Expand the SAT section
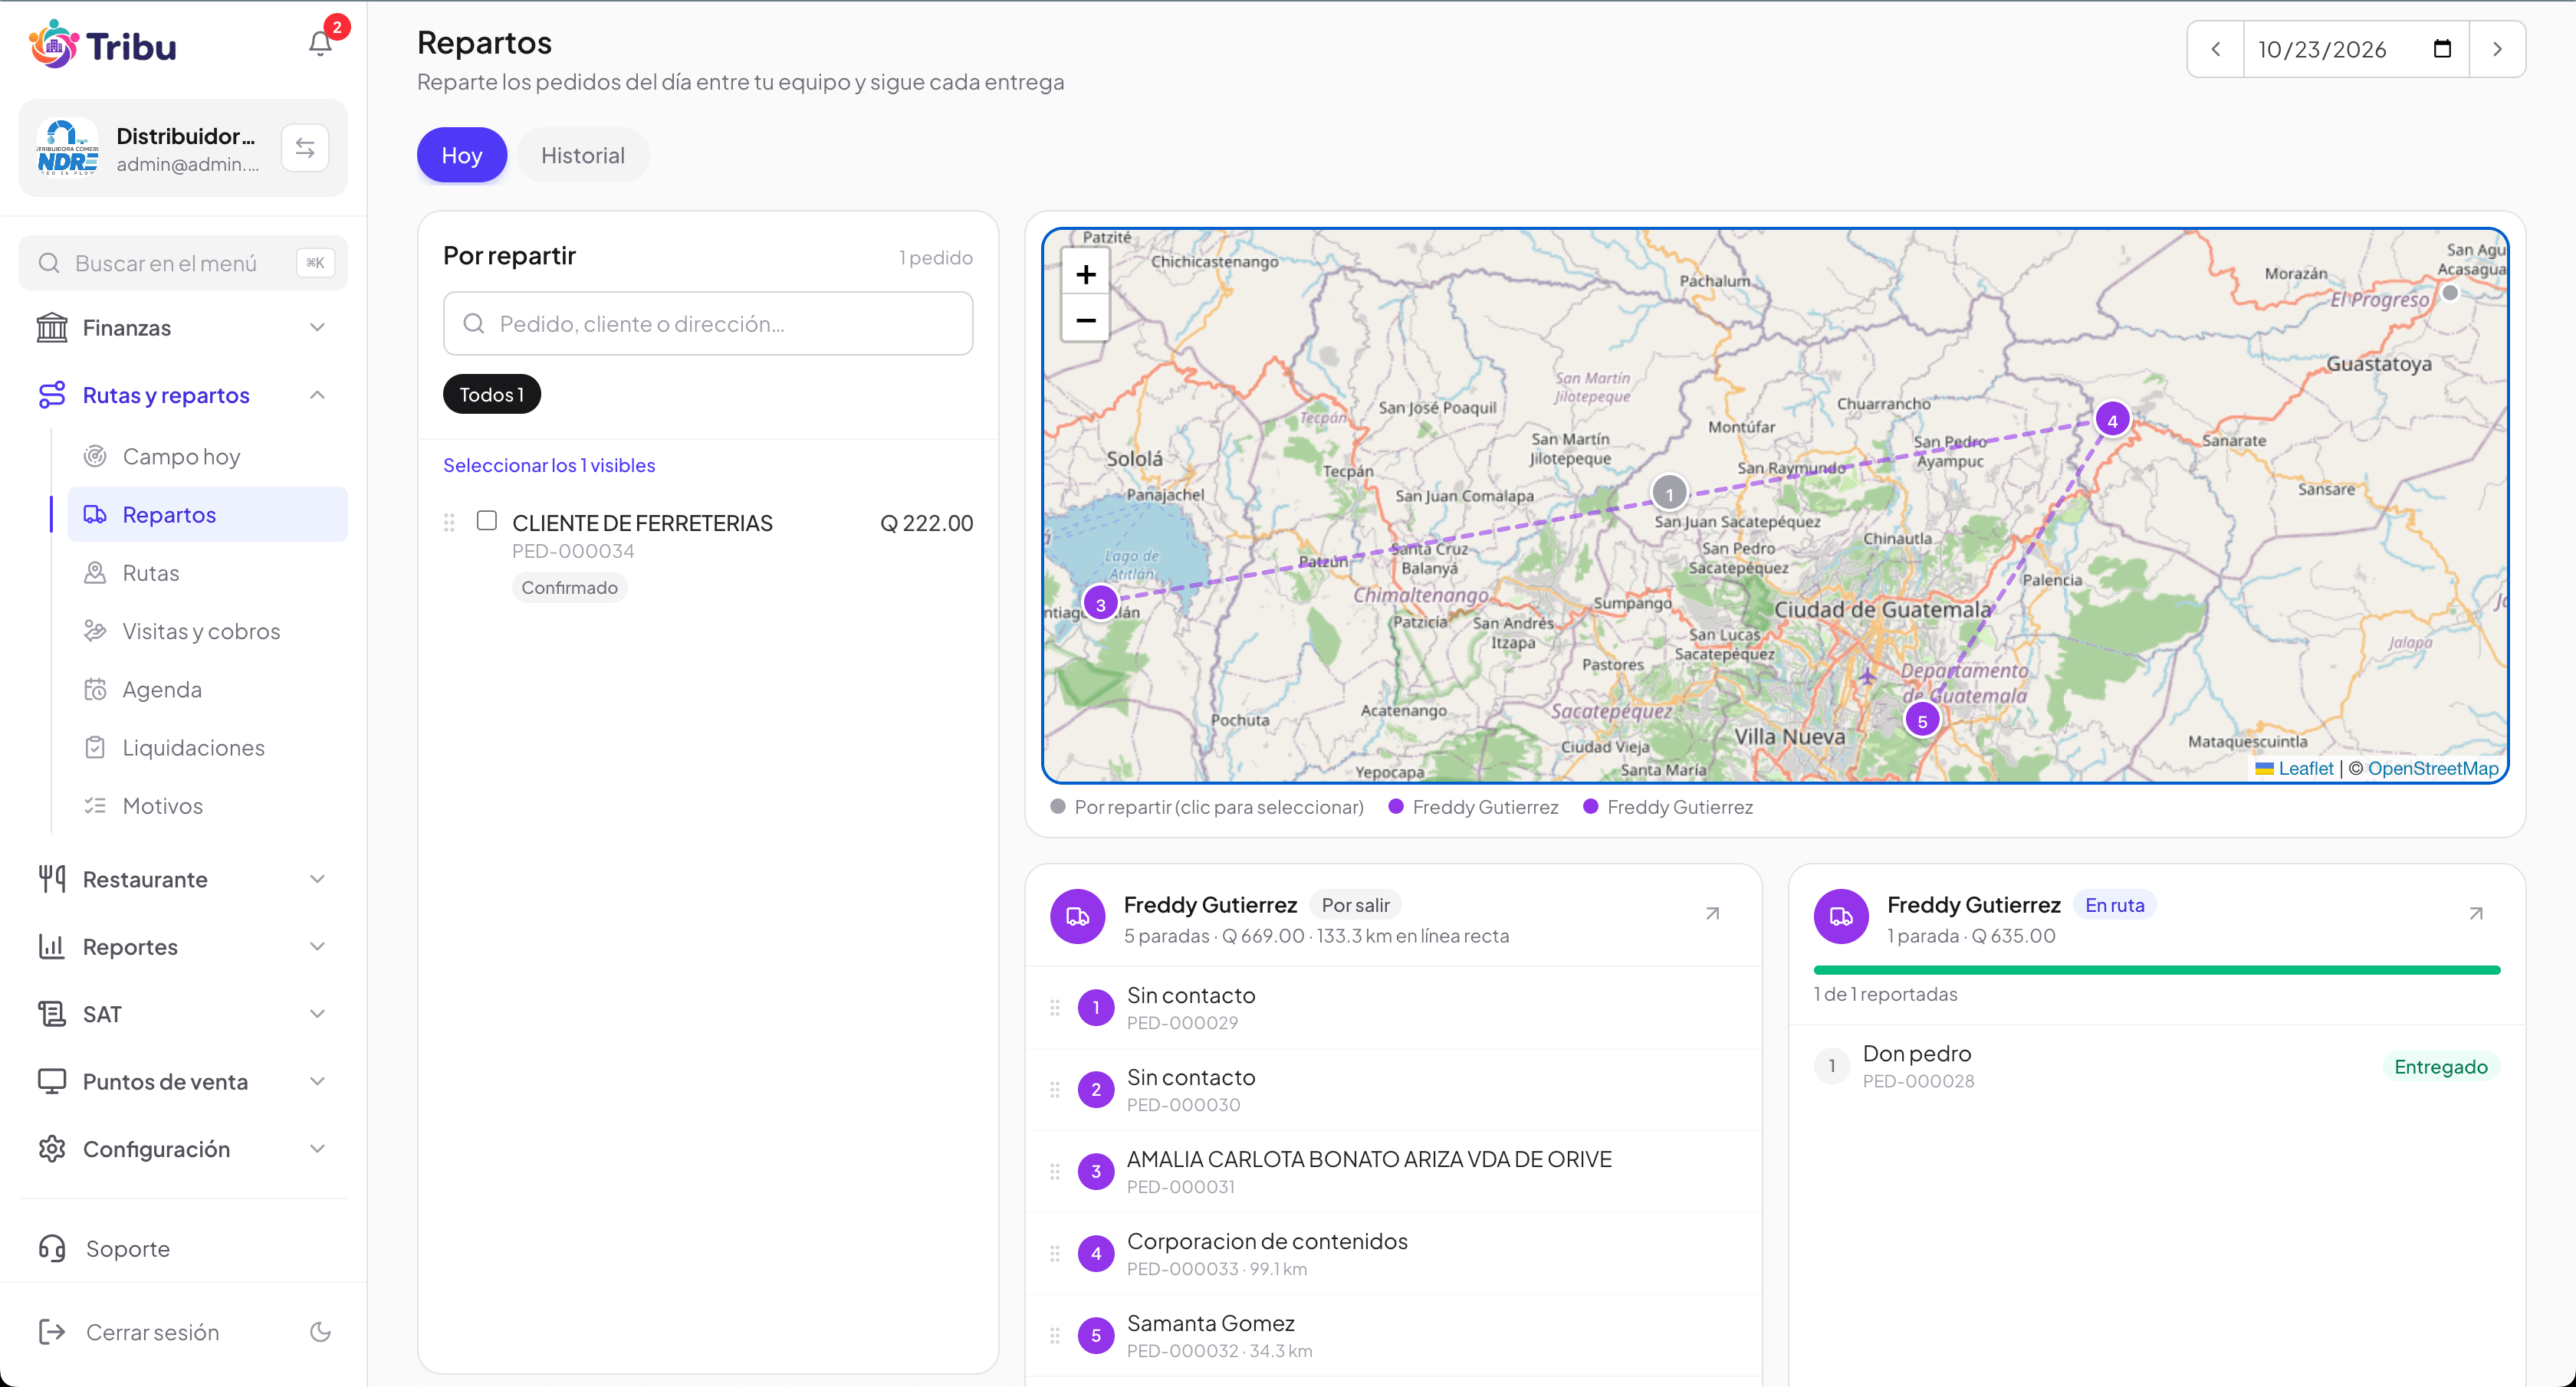The height and width of the screenshot is (1387, 2576). [x=183, y=1015]
